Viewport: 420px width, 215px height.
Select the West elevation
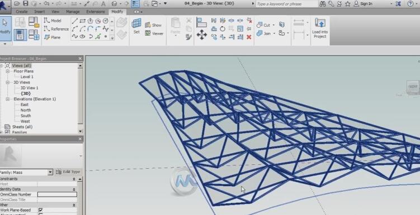(x=25, y=121)
